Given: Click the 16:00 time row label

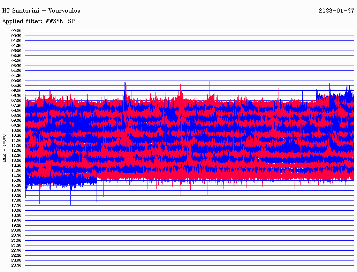Looking at the screenshot, I should click(x=16, y=190).
